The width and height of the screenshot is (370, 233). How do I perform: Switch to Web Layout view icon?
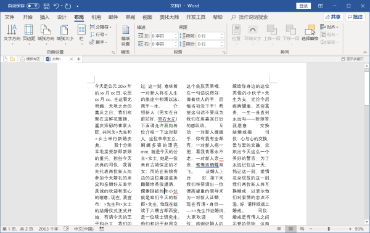[302, 229]
